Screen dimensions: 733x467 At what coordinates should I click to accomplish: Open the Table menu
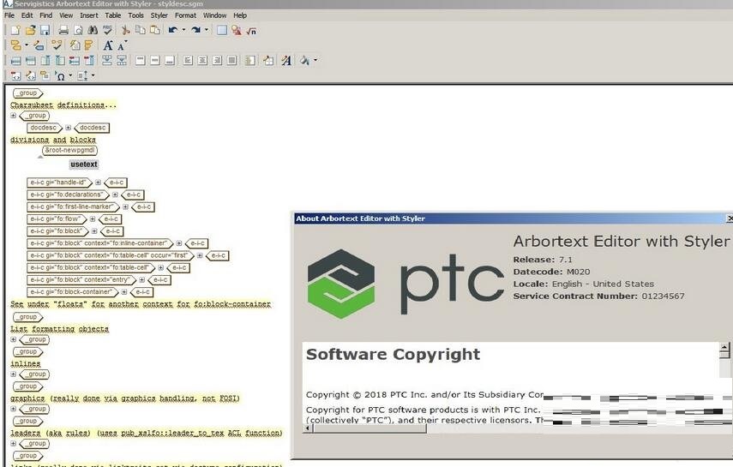click(112, 15)
